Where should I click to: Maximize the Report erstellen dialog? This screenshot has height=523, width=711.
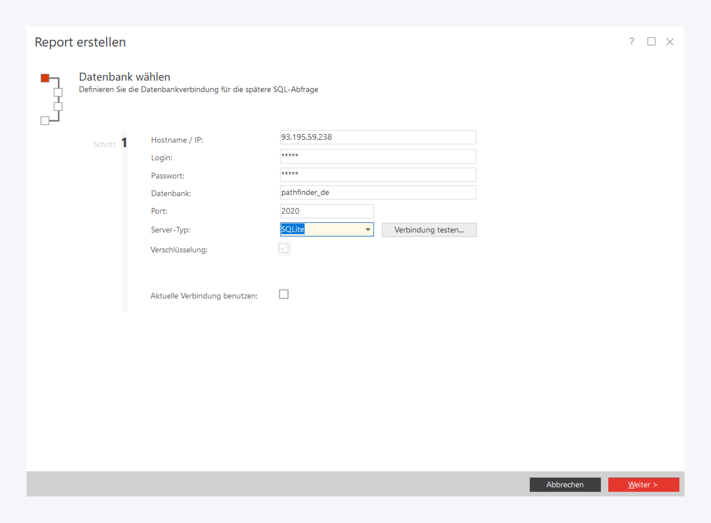tap(651, 42)
